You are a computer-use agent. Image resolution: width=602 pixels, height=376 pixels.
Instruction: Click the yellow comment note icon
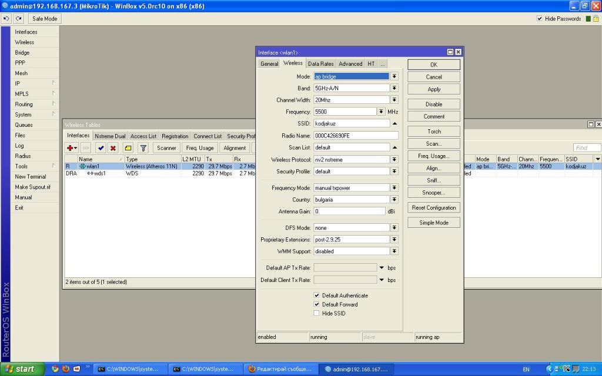click(128, 148)
